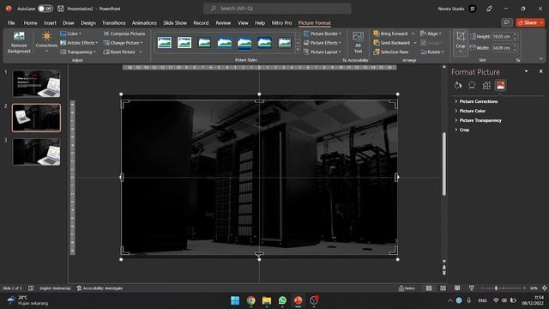Switch to Reading View icon
The height and width of the screenshot is (309, 549).
click(x=457, y=288)
